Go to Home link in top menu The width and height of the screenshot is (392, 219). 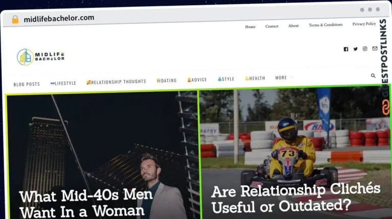(x=250, y=27)
